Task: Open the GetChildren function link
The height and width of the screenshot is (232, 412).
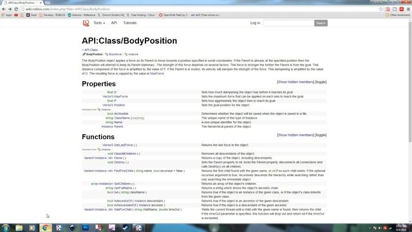Action: tap(122, 184)
